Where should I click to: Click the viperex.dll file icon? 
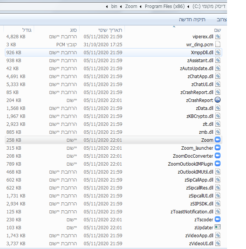(x=218, y=36)
